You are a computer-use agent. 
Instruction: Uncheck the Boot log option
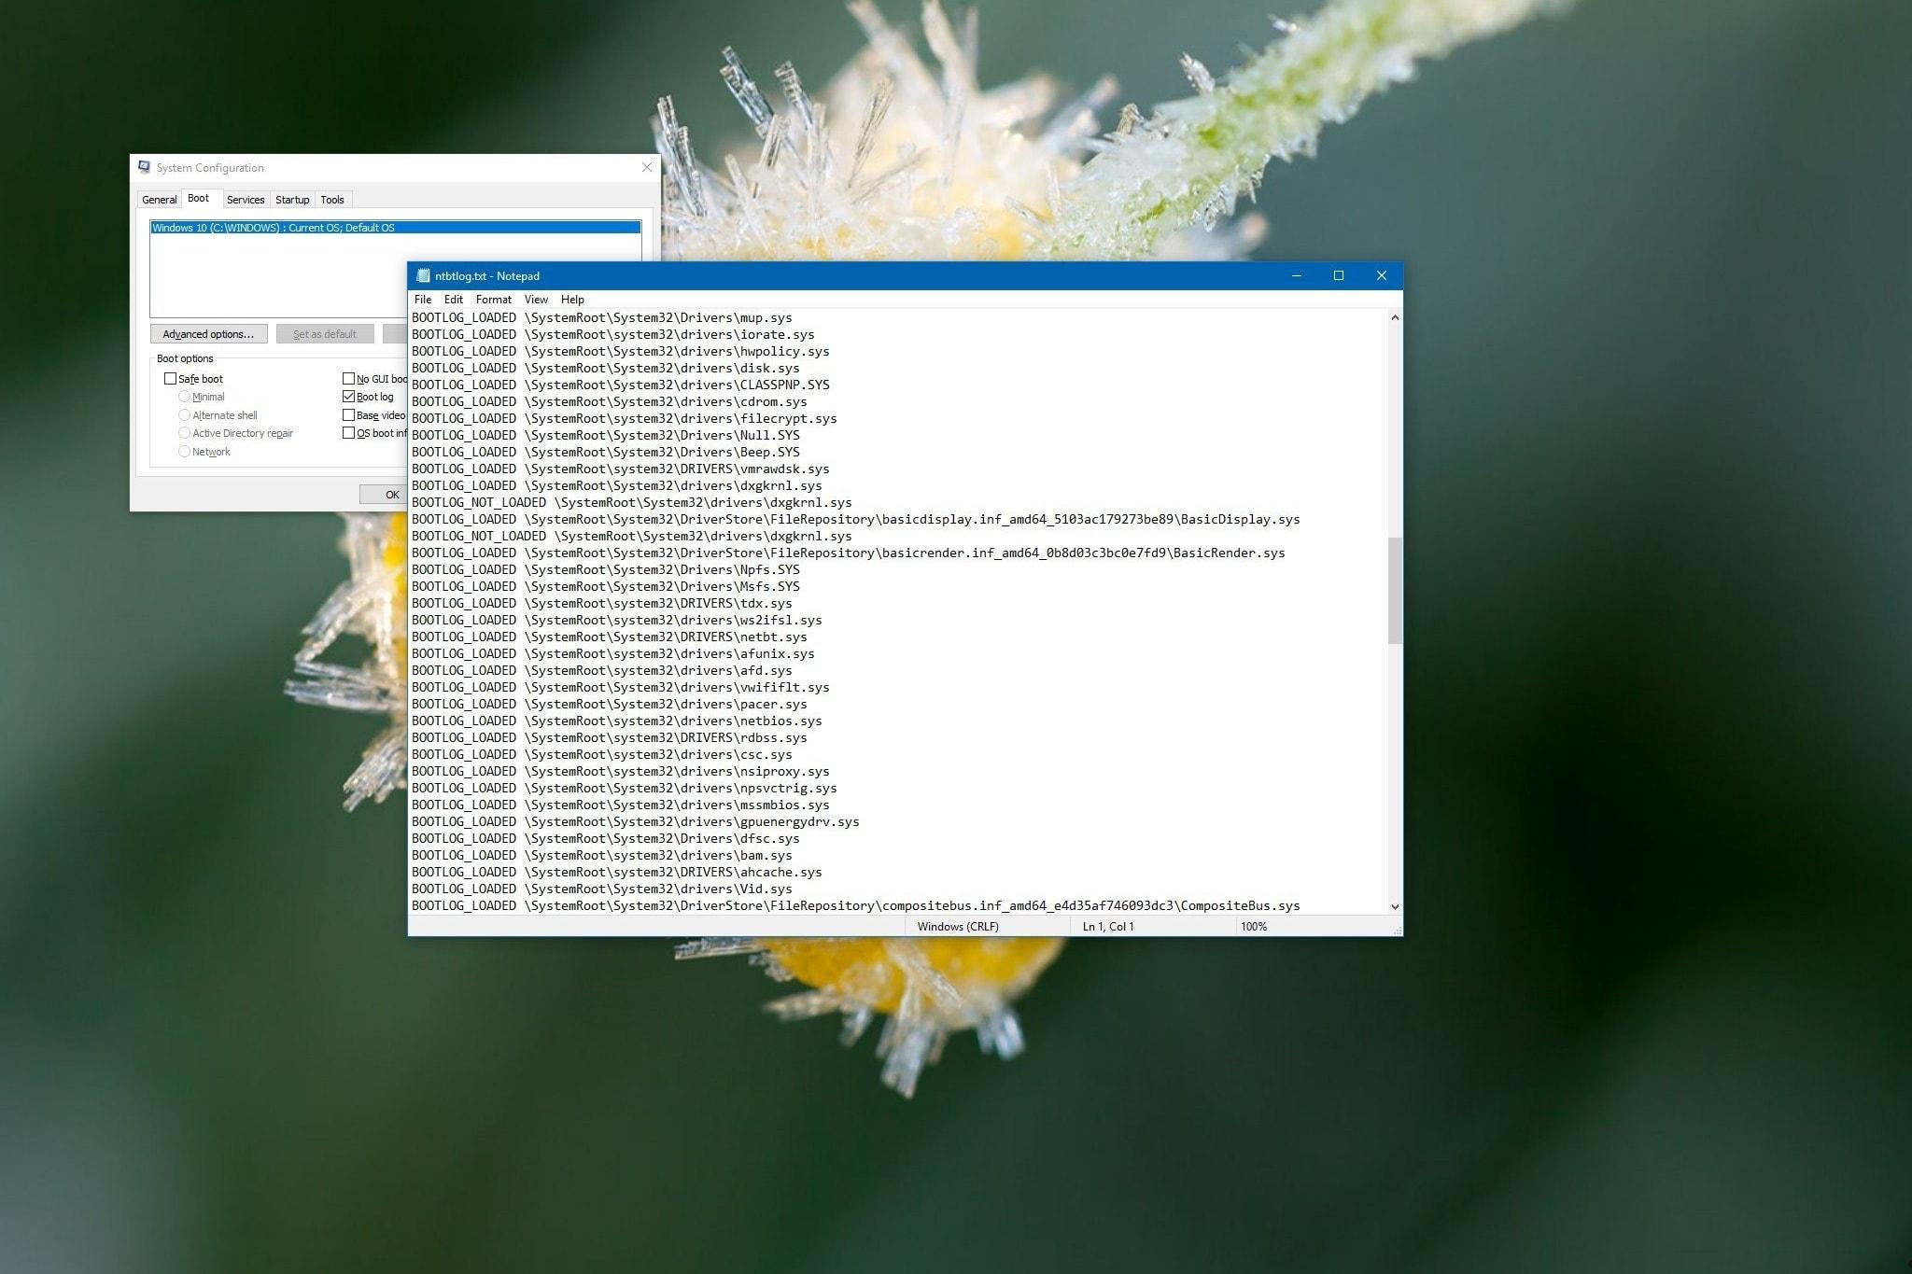point(349,397)
